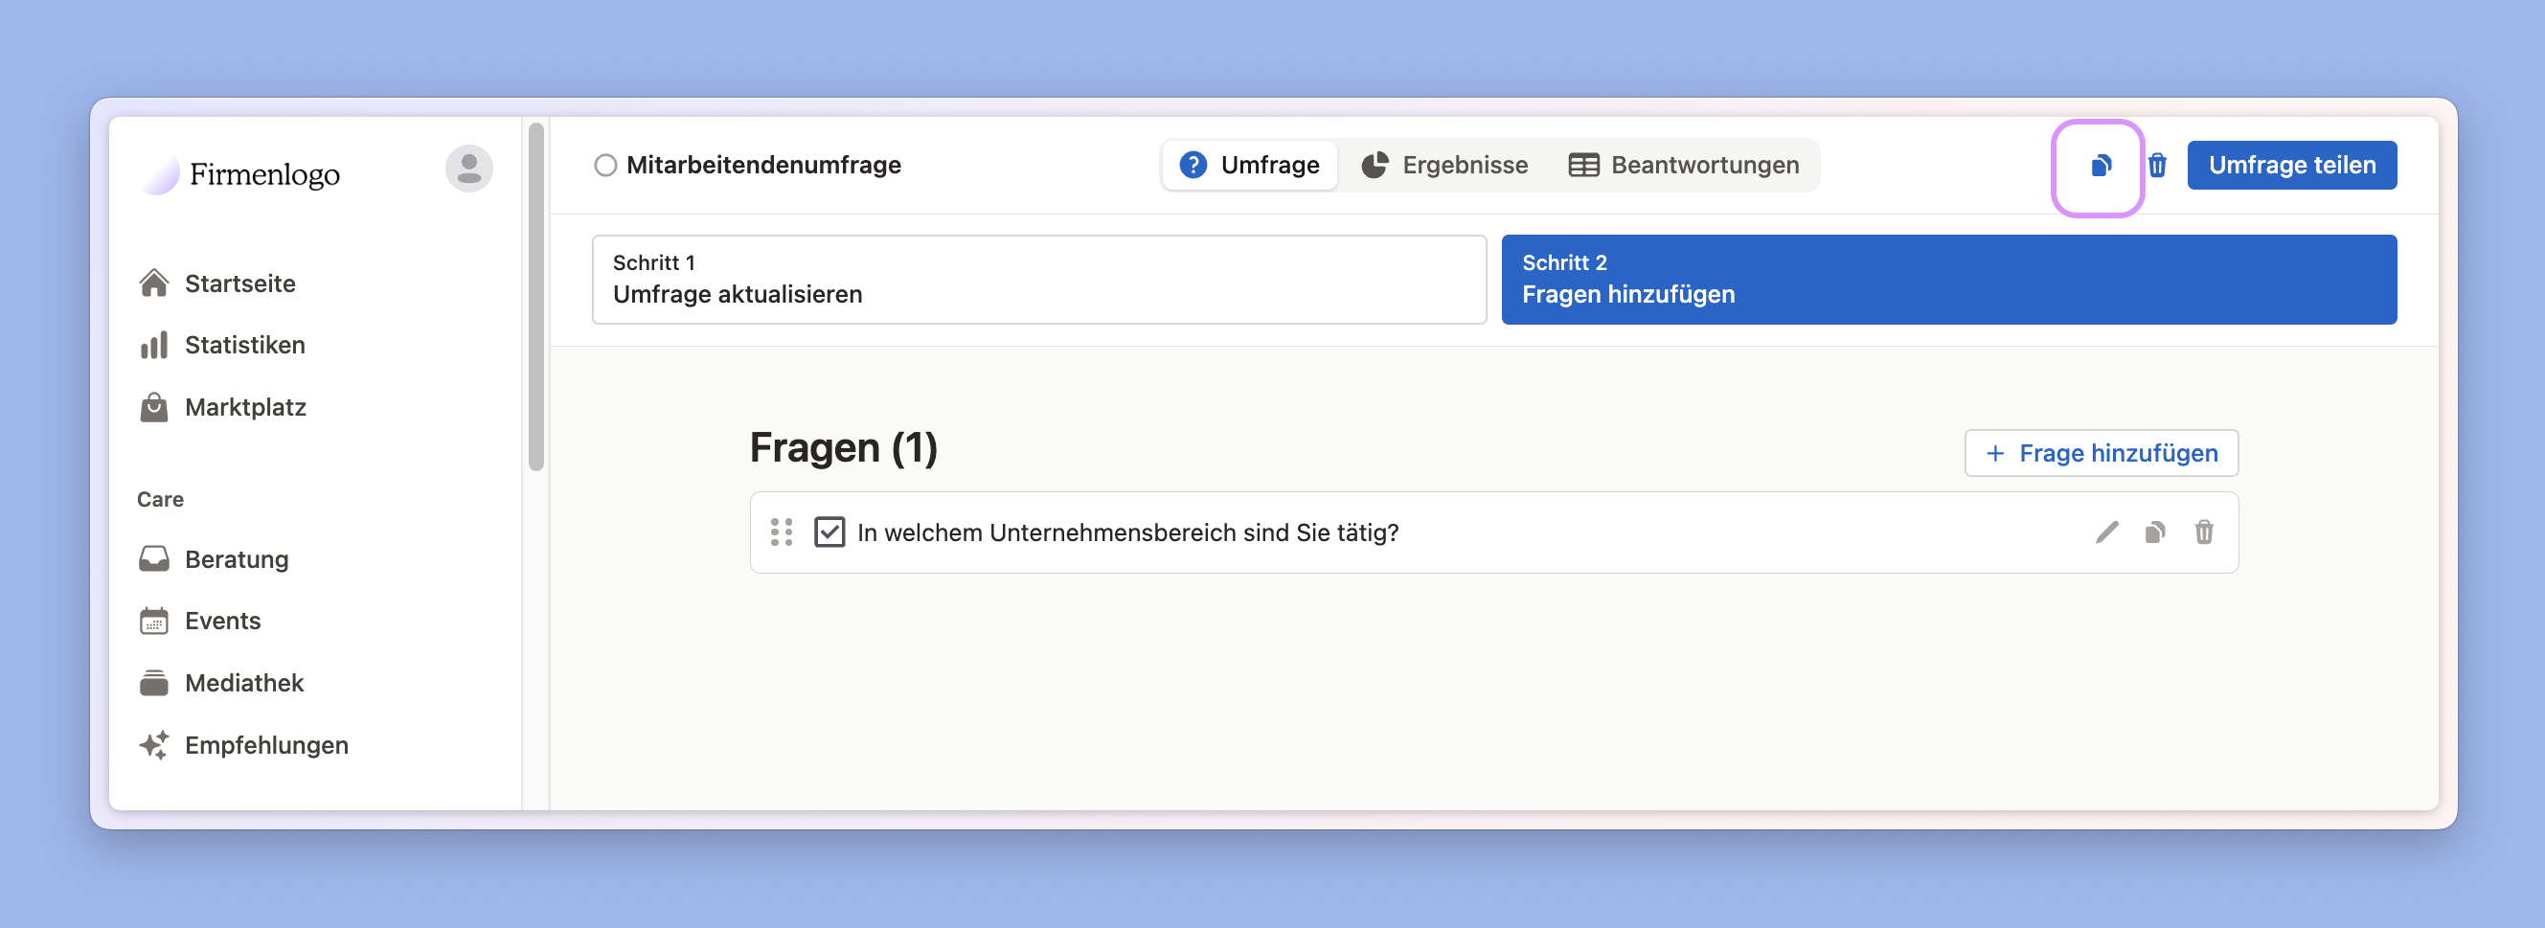Open the Beantwortungen tab
This screenshot has height=928, width=2545.
click(1684, 165)
